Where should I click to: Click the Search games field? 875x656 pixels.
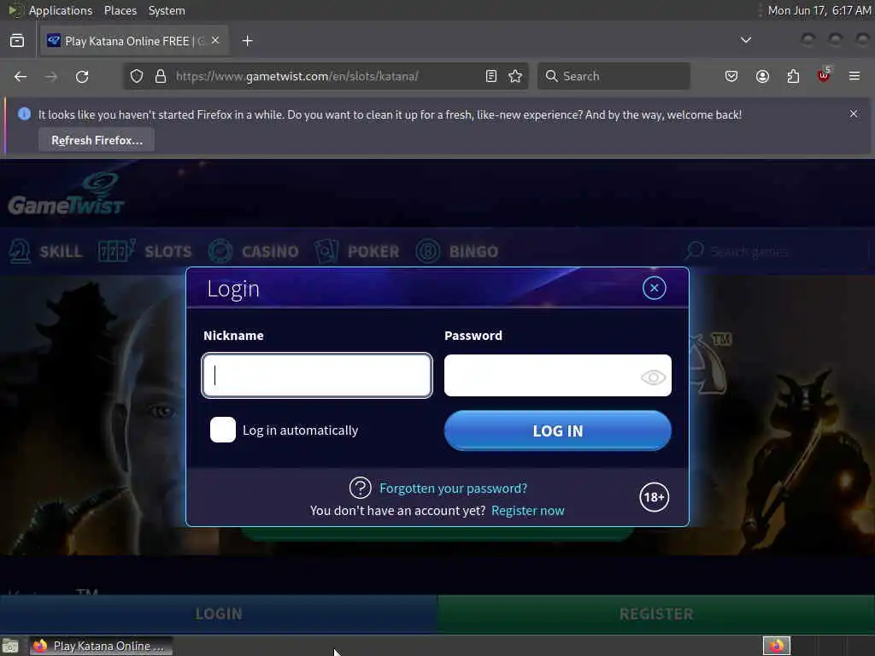[774, 252]
